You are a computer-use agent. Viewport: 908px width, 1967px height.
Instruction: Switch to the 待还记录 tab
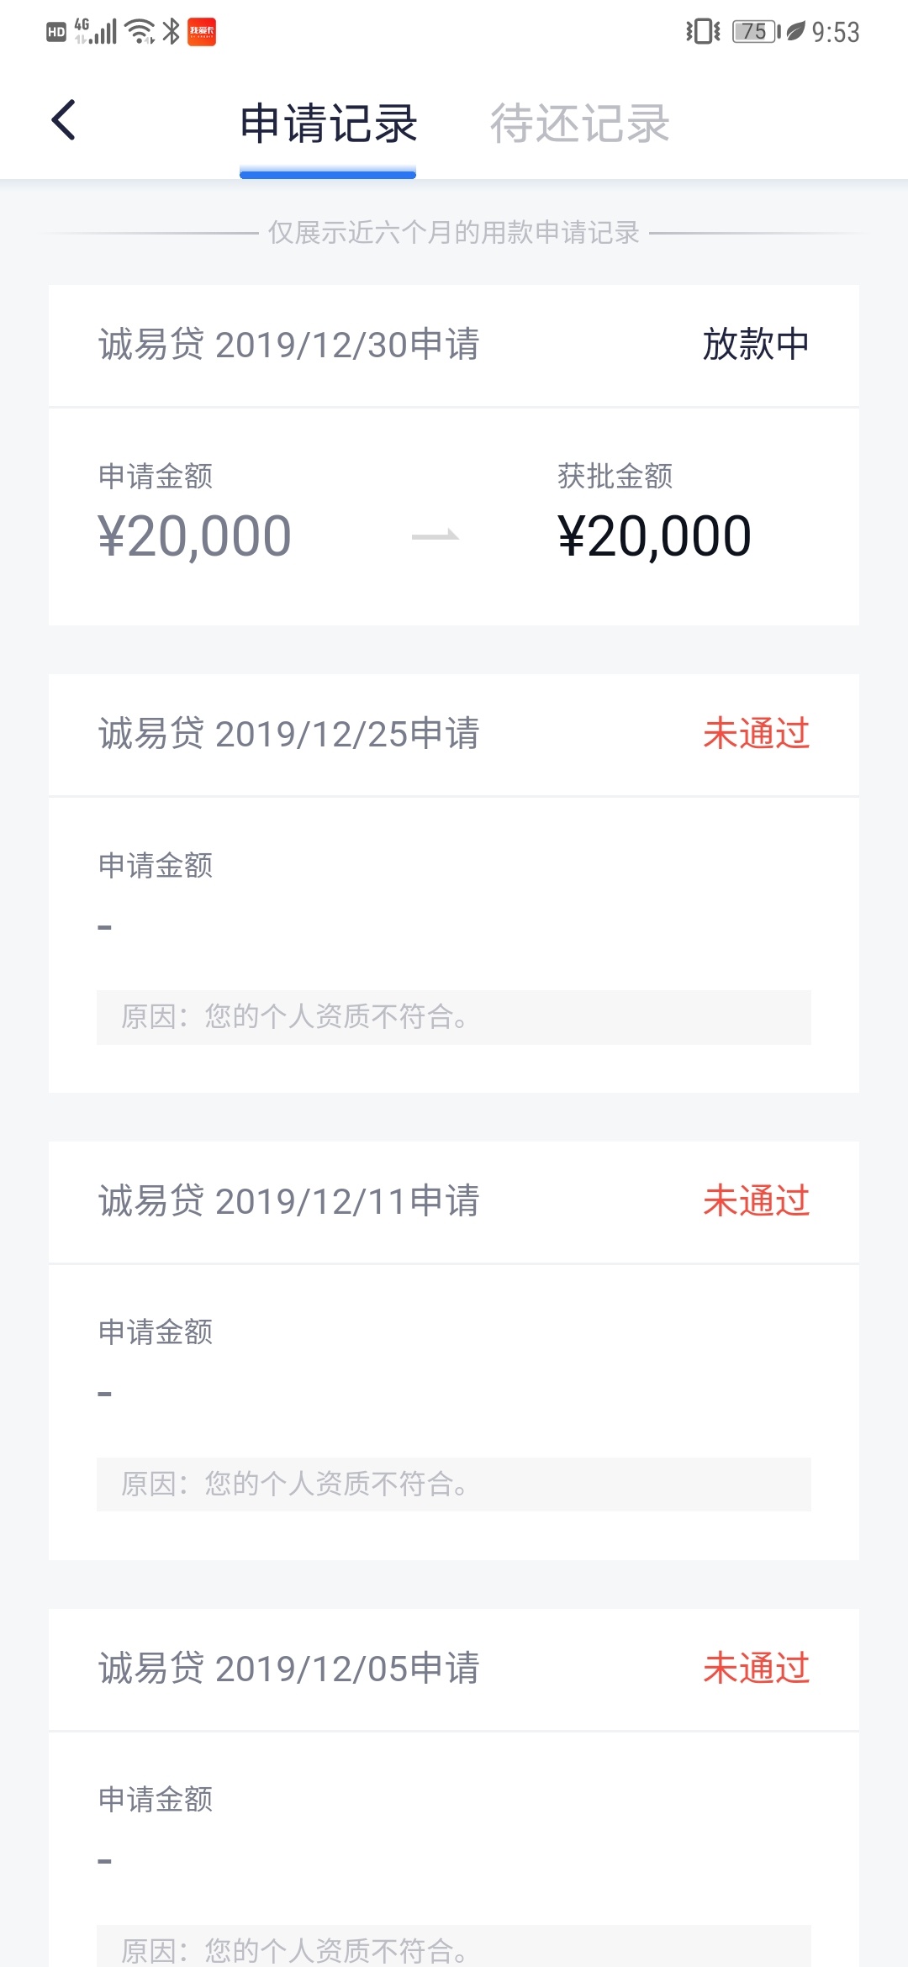[x=579, y=124]
